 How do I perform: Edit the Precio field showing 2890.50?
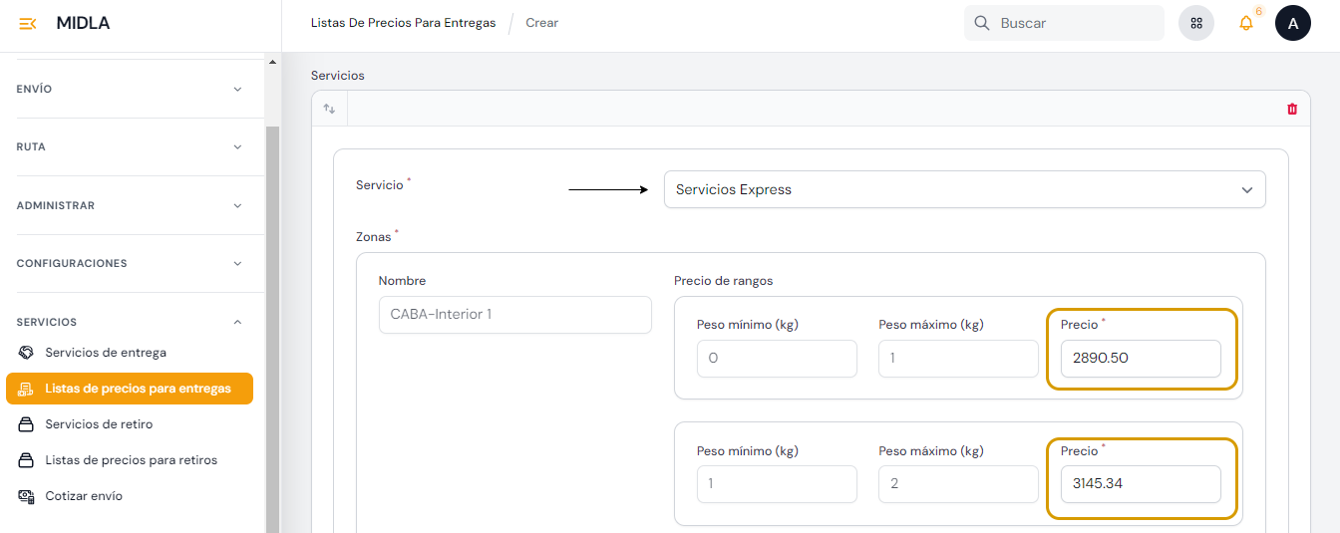(x=1141, y=359)
